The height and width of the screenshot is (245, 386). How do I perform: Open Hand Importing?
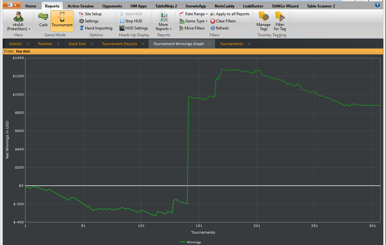(96, 28)
